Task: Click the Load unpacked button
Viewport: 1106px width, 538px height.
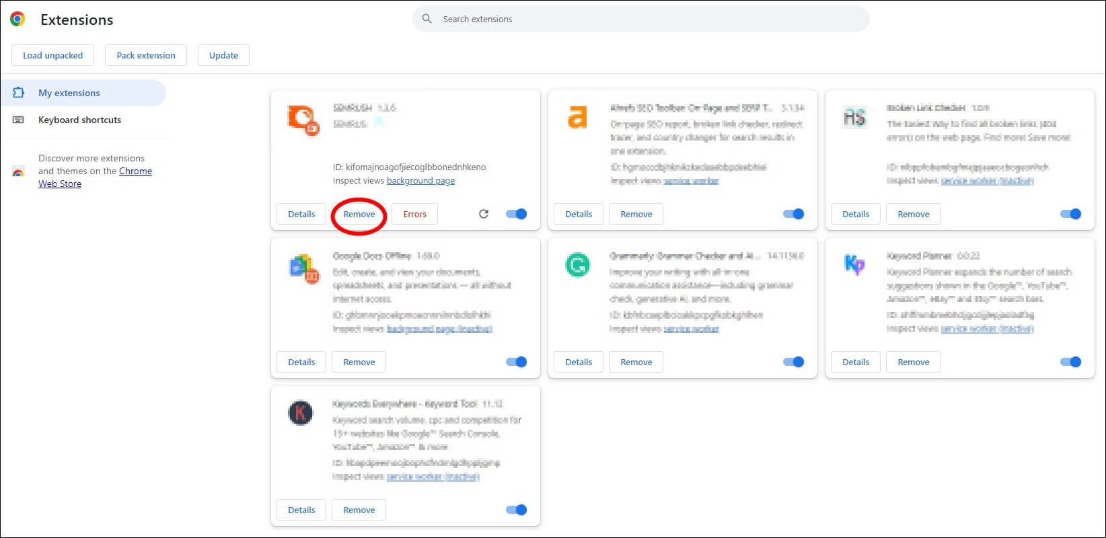Action: (52, 55)
